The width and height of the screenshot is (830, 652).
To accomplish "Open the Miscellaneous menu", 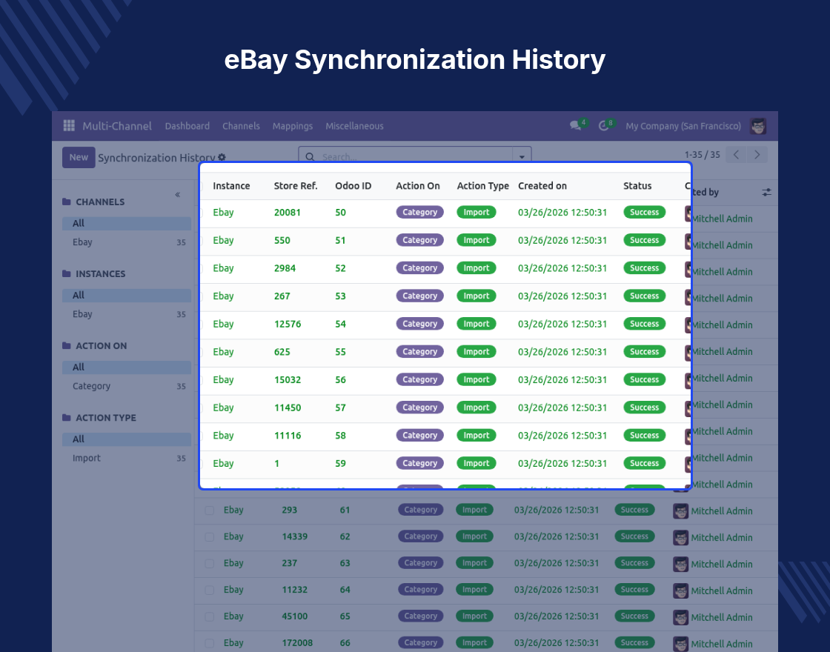I will click(355, 126).
